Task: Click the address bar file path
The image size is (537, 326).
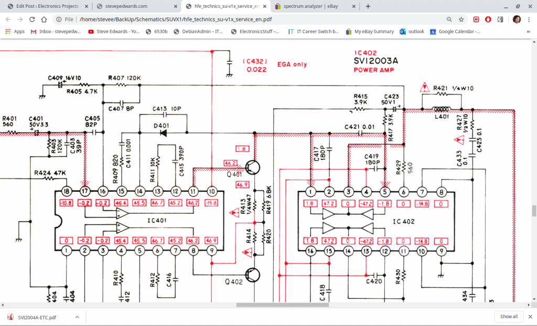Action: point(176,19)
